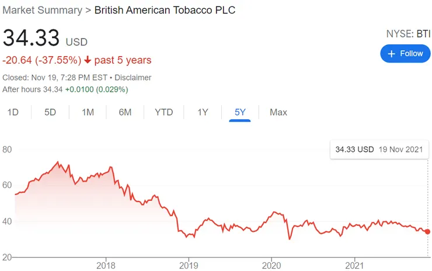The width and height of the screenshot is (432, 271).
Task: Click the 34.33 USD 19 Nov 2021 tooltip
Action: pyautogui.click(x=379, y=150)
